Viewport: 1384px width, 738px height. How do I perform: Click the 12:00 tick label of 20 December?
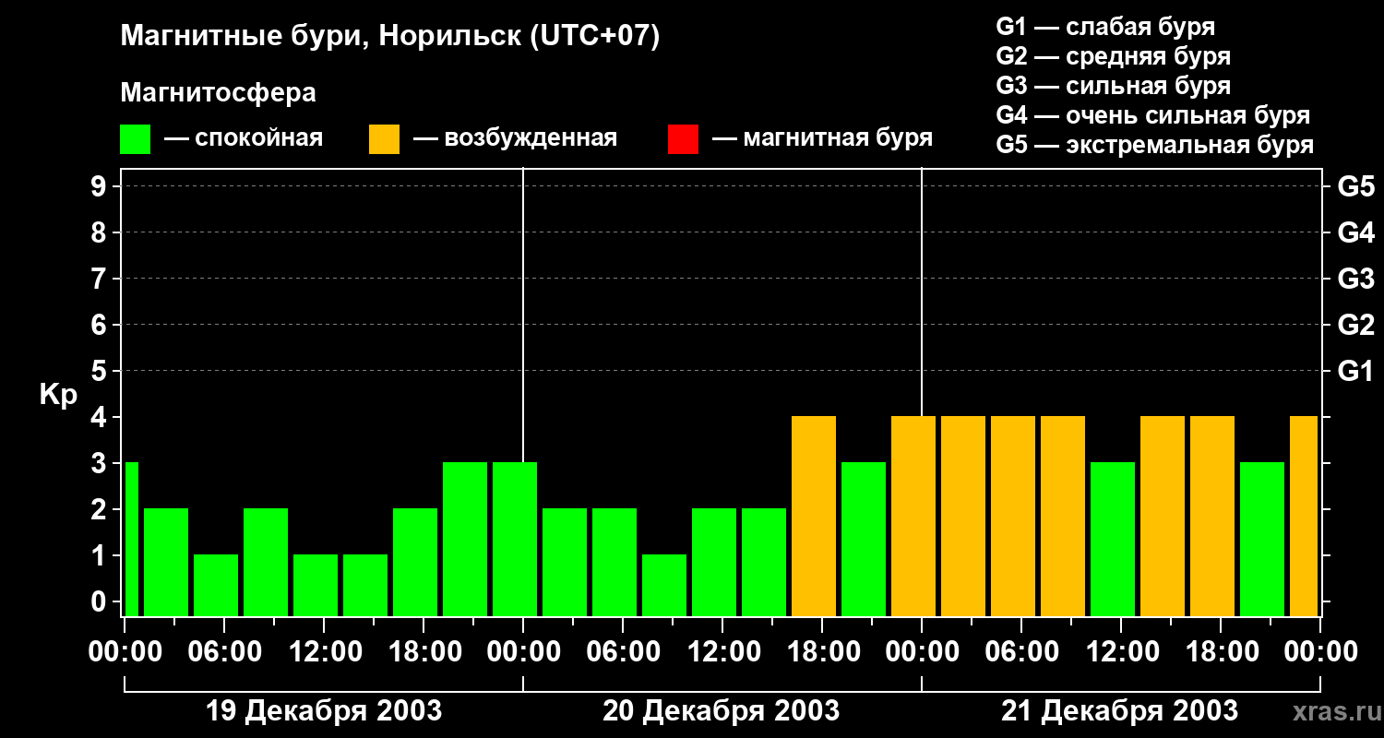(x=722, y=652)
